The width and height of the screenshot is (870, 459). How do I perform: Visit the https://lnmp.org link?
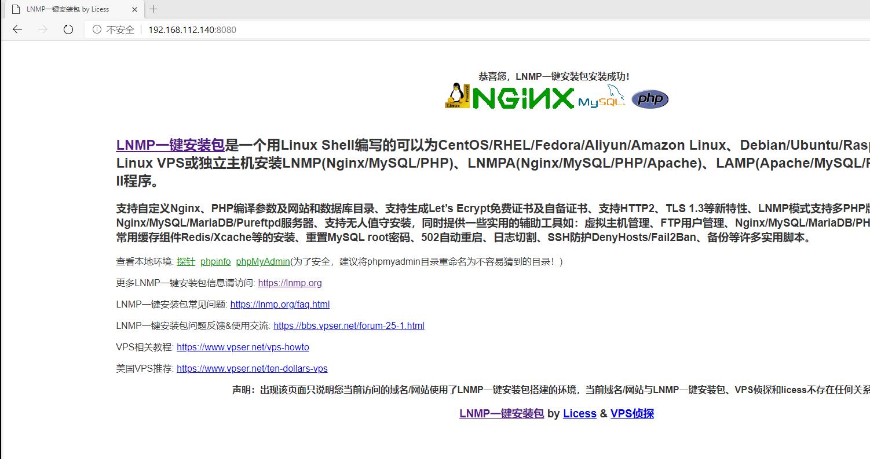(x=290, y=283)
